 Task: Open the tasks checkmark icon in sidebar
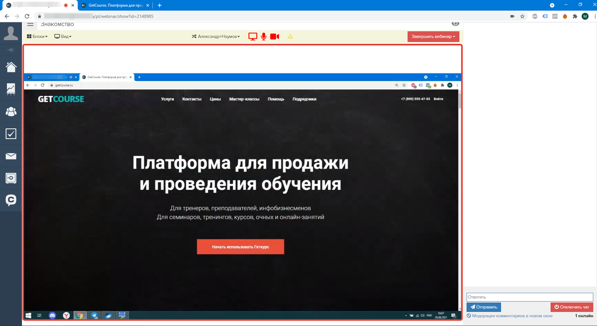pyautogui.click(x=10, y=134)
